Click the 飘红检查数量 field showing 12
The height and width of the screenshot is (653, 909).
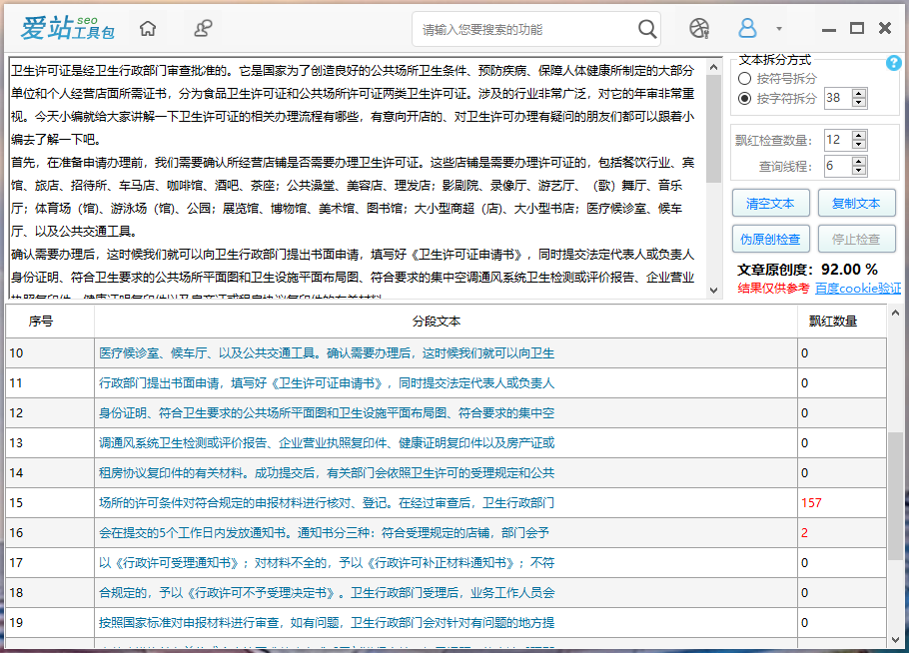(x=838, y=140)
